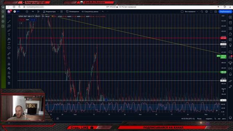Open the hotlists flame panel
Viewport: 233px width, 131px height.
coord(230,34)
